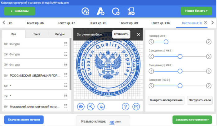The image size is (217, 126).
Task: Switch to tab Текст кр. #6
Action: [35, 23]
